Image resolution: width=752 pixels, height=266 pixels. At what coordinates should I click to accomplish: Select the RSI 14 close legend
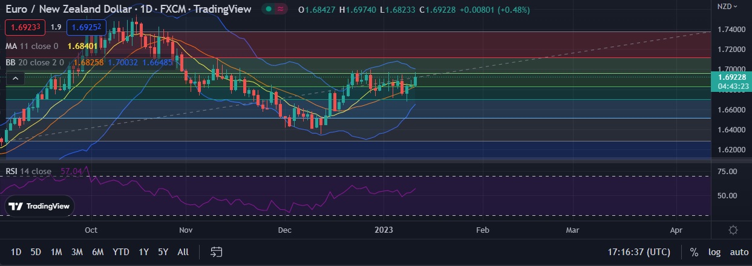(x=28, y=171)
